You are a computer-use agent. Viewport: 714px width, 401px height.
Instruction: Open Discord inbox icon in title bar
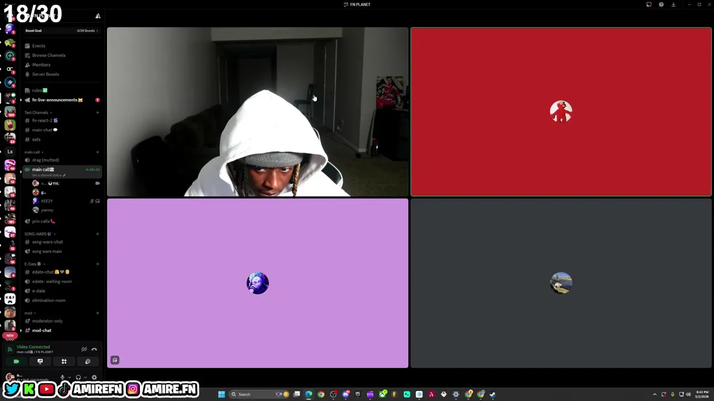649,4
